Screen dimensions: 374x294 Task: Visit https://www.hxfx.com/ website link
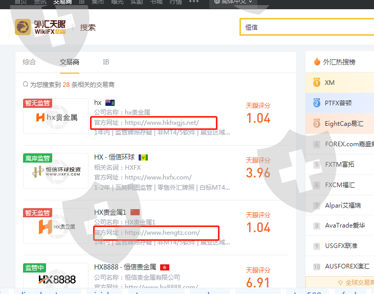pos(158,177)
